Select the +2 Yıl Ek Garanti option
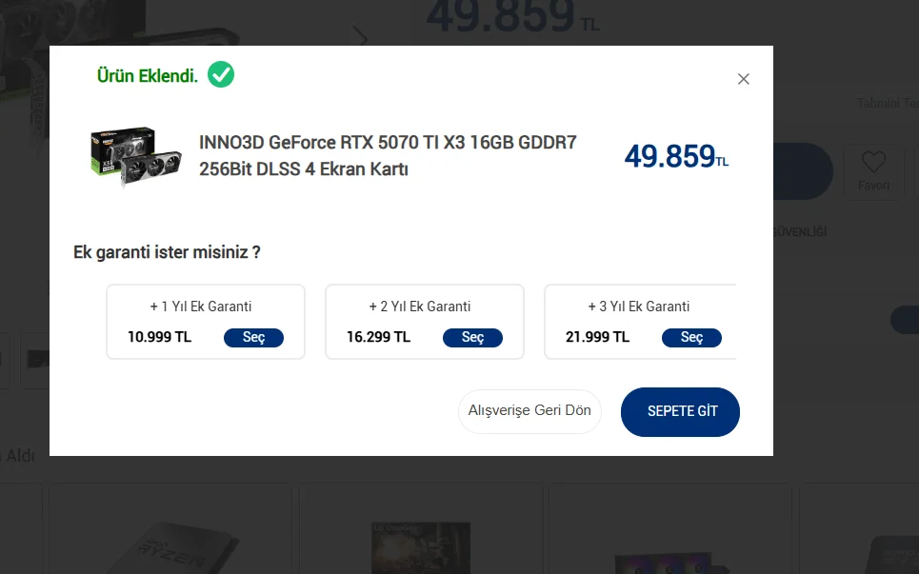Image resolution: width=919 pixels, height=574 pixels. tap(472, 338)
